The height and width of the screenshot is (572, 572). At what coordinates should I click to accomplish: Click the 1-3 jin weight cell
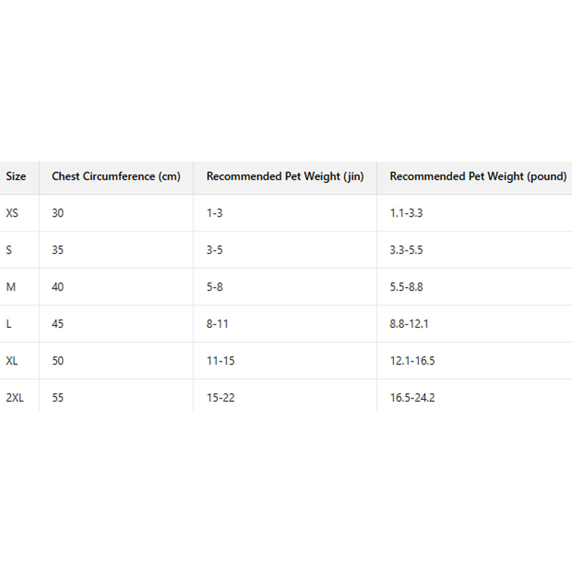click(x=214, y=213)
